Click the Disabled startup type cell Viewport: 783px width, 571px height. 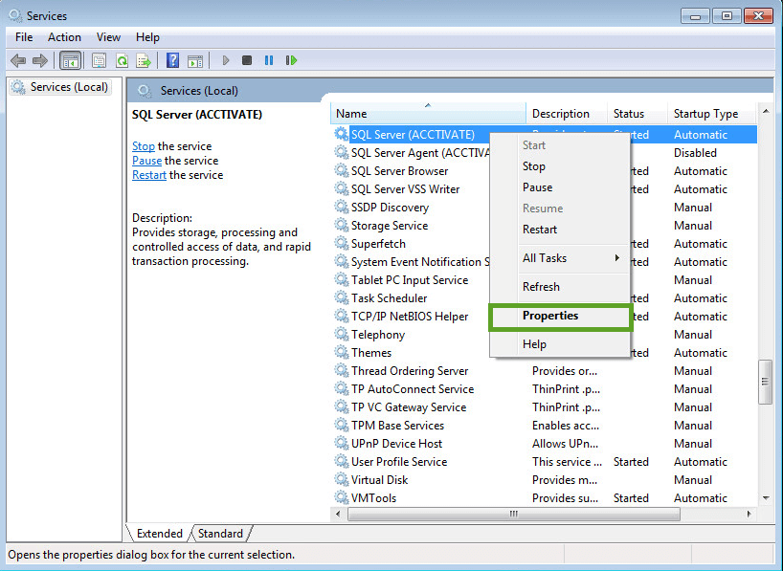pos(695,153)
